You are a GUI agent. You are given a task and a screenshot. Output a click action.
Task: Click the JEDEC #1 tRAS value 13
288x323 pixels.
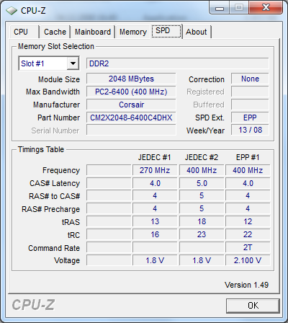[155, 221]
